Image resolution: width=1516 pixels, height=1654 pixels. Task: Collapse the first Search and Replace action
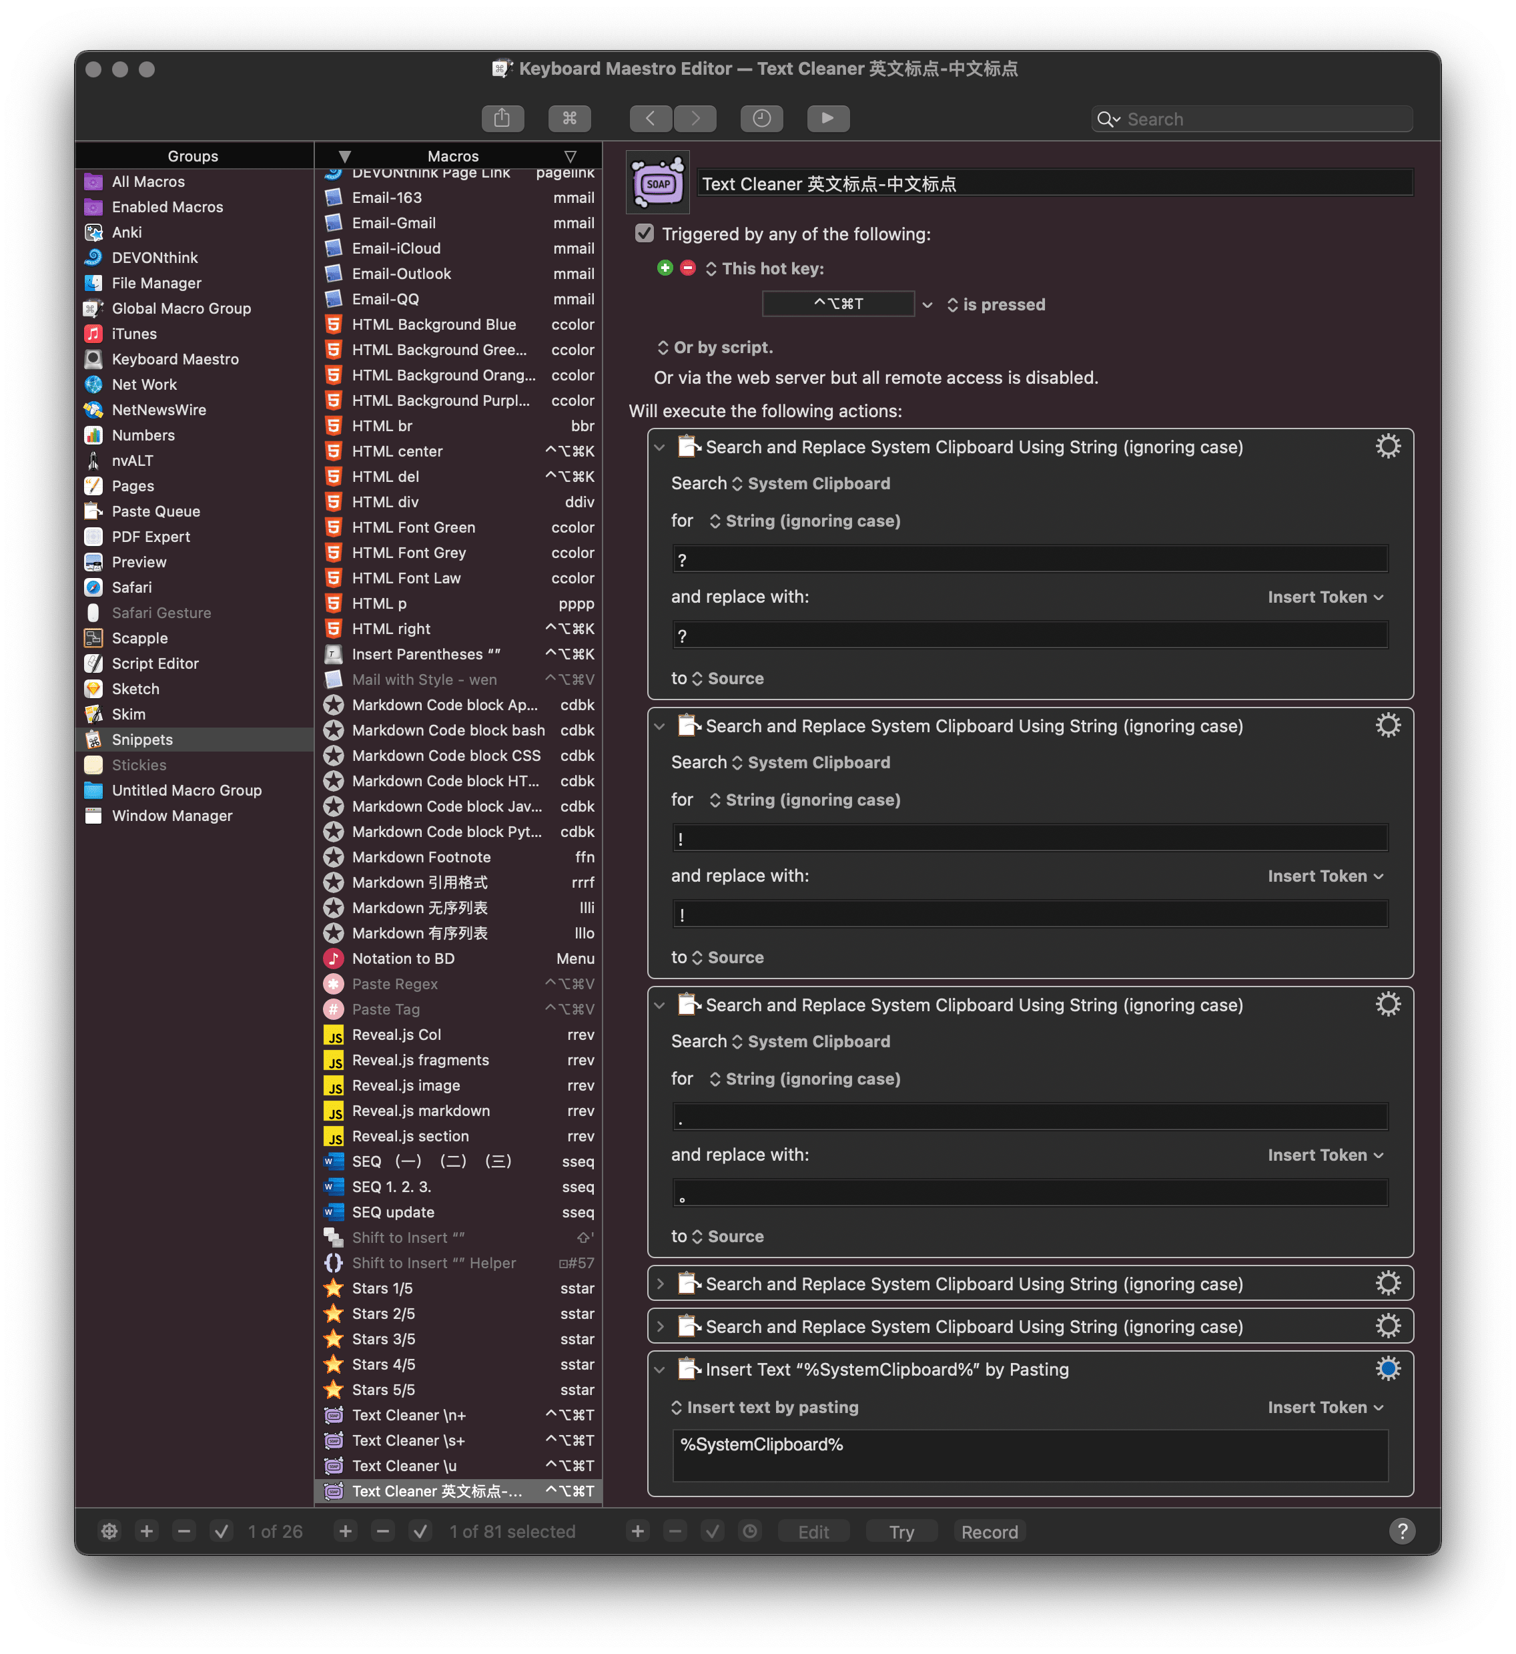659,448
